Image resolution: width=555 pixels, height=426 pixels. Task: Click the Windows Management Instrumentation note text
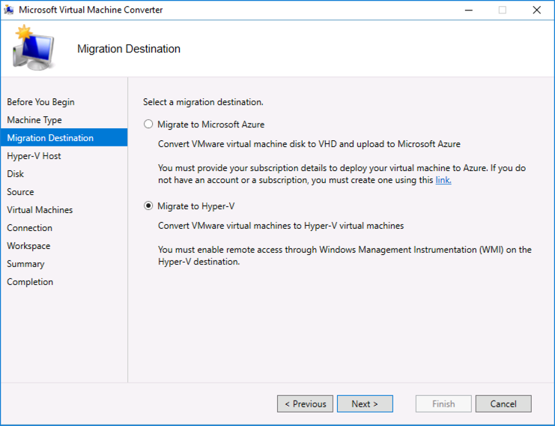tap(345, 256)
